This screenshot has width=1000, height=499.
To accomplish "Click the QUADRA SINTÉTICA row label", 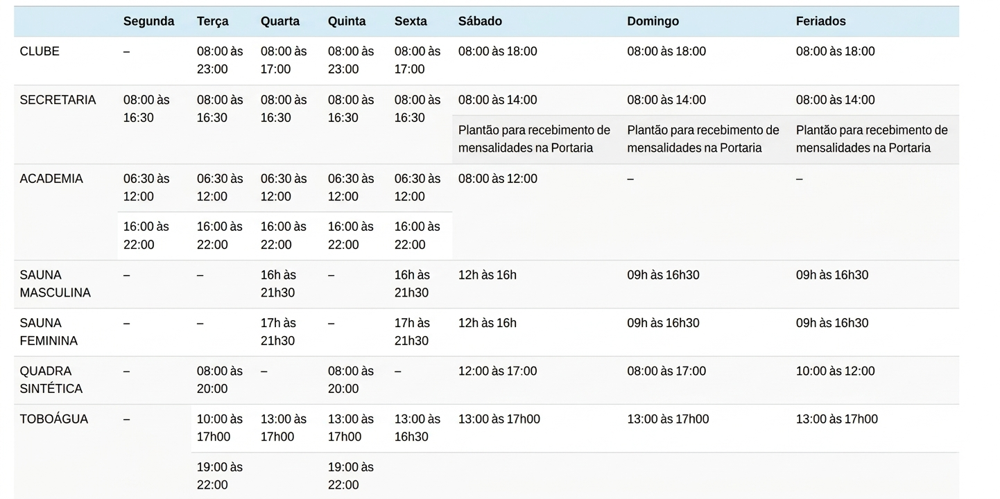I will pyautogui.click(x=51, y=380).
